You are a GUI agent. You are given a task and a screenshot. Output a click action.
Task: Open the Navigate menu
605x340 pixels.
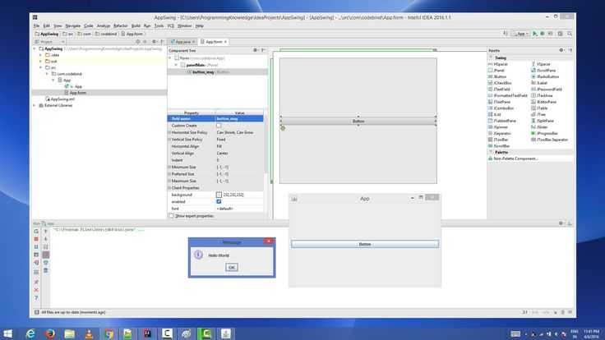tap(73, 25)
